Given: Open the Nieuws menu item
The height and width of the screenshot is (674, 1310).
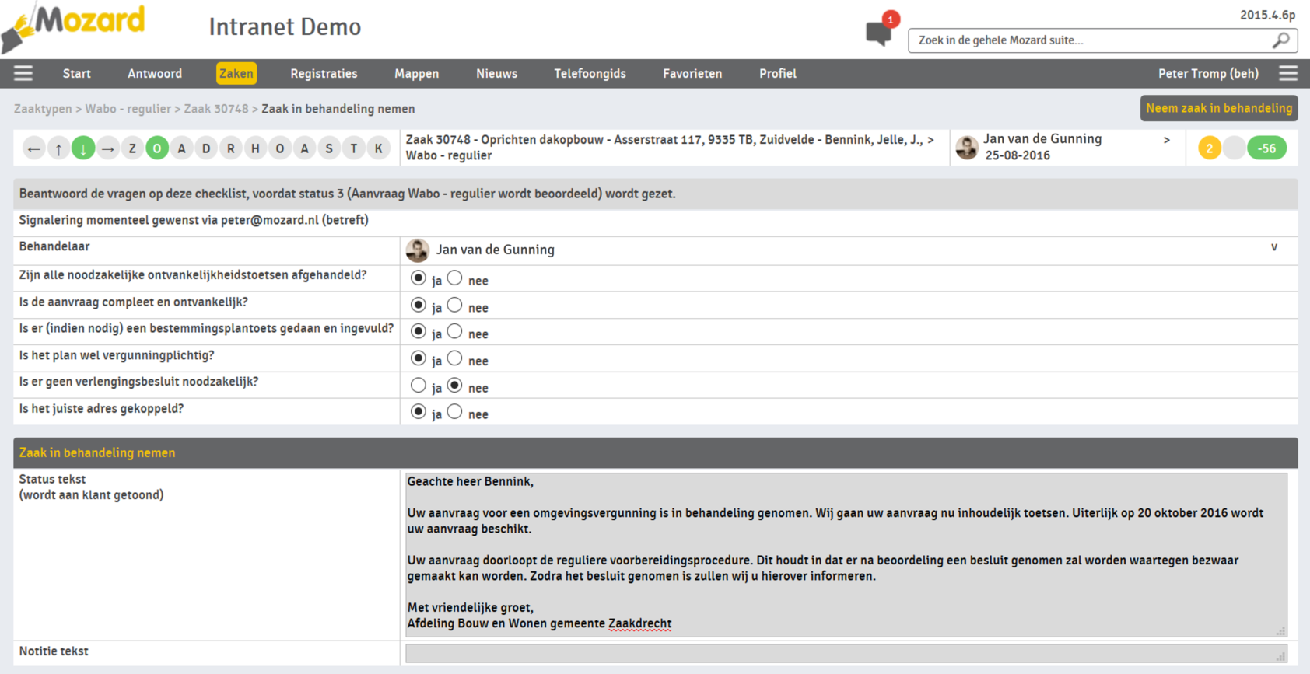Looking at the screenshot, I should click(497, 73).
